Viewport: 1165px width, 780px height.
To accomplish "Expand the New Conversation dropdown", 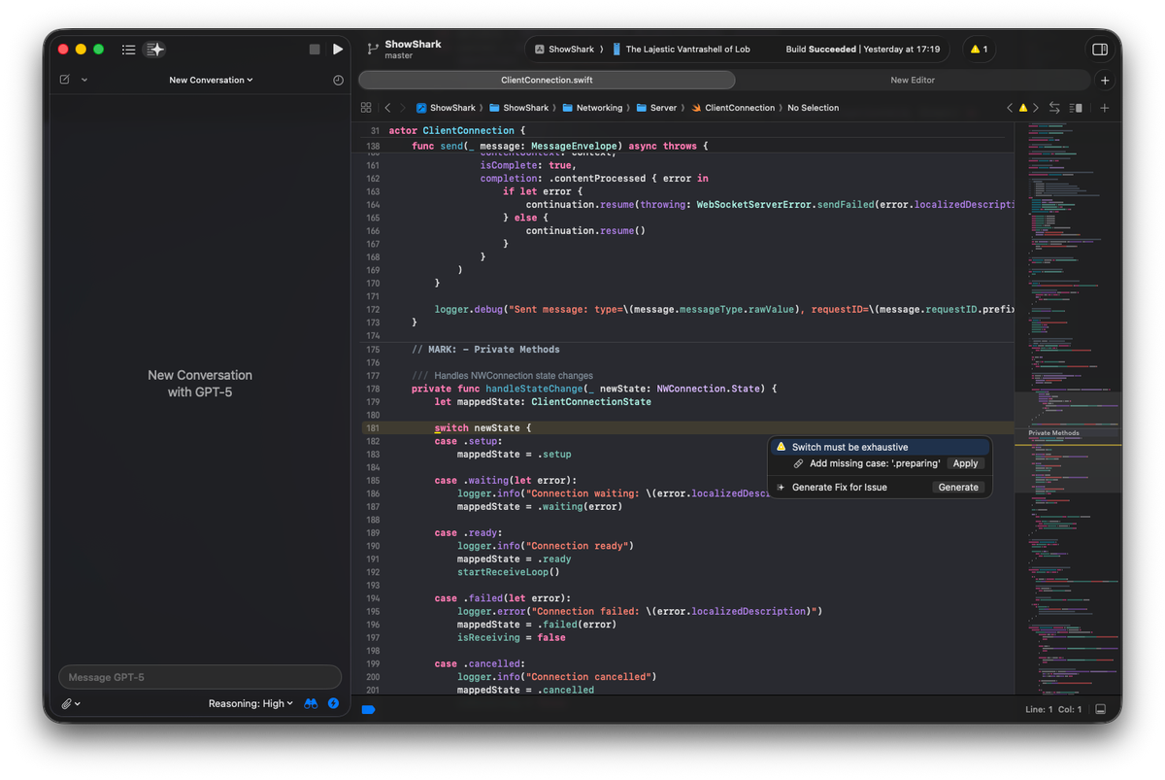I will (211, 80).
